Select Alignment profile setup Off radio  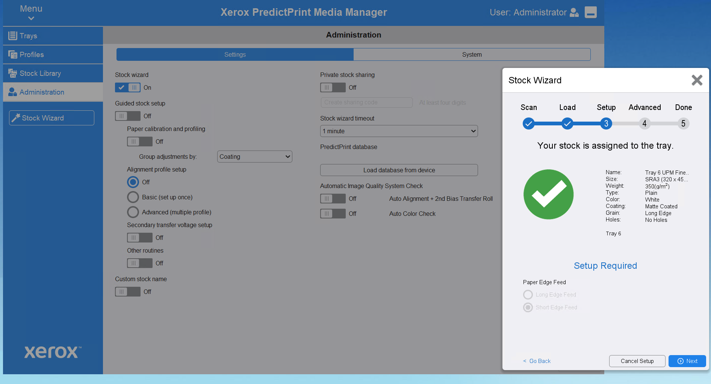point(133,182)
